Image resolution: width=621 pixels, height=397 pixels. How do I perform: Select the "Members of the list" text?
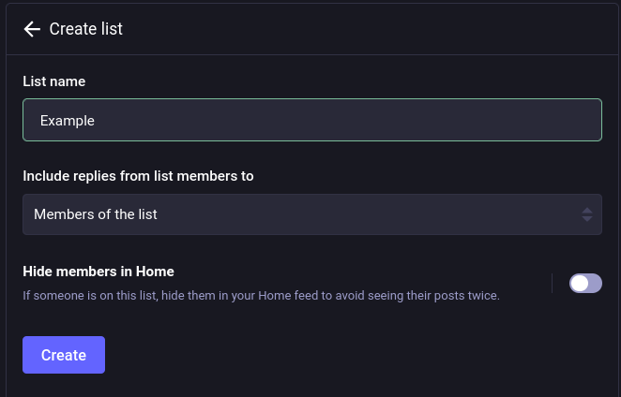point(96,214)
